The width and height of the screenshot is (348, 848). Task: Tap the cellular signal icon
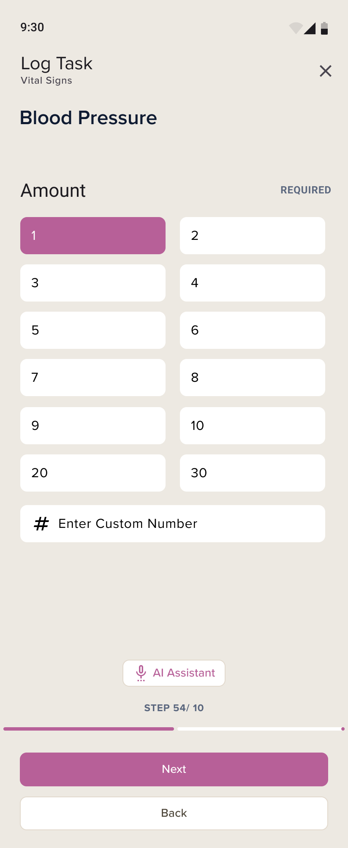click(x=310, y=28)
